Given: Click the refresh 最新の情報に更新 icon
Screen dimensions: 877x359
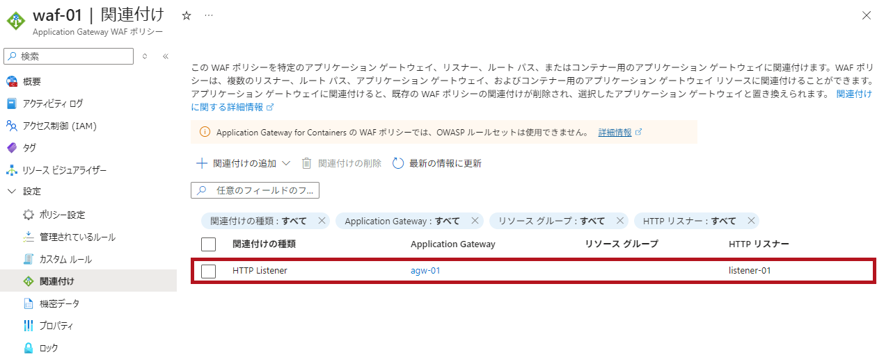Looking at the screenshot, I should pyautogui.click(x=398, y=163).
